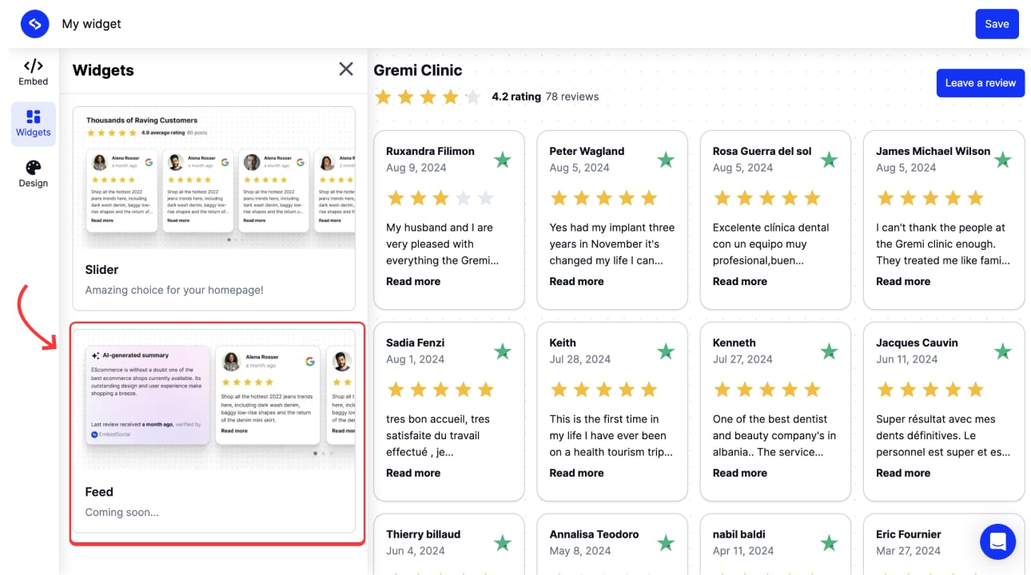Close the Widgets panel
The image size is (1031, 575).
point(346,69)
